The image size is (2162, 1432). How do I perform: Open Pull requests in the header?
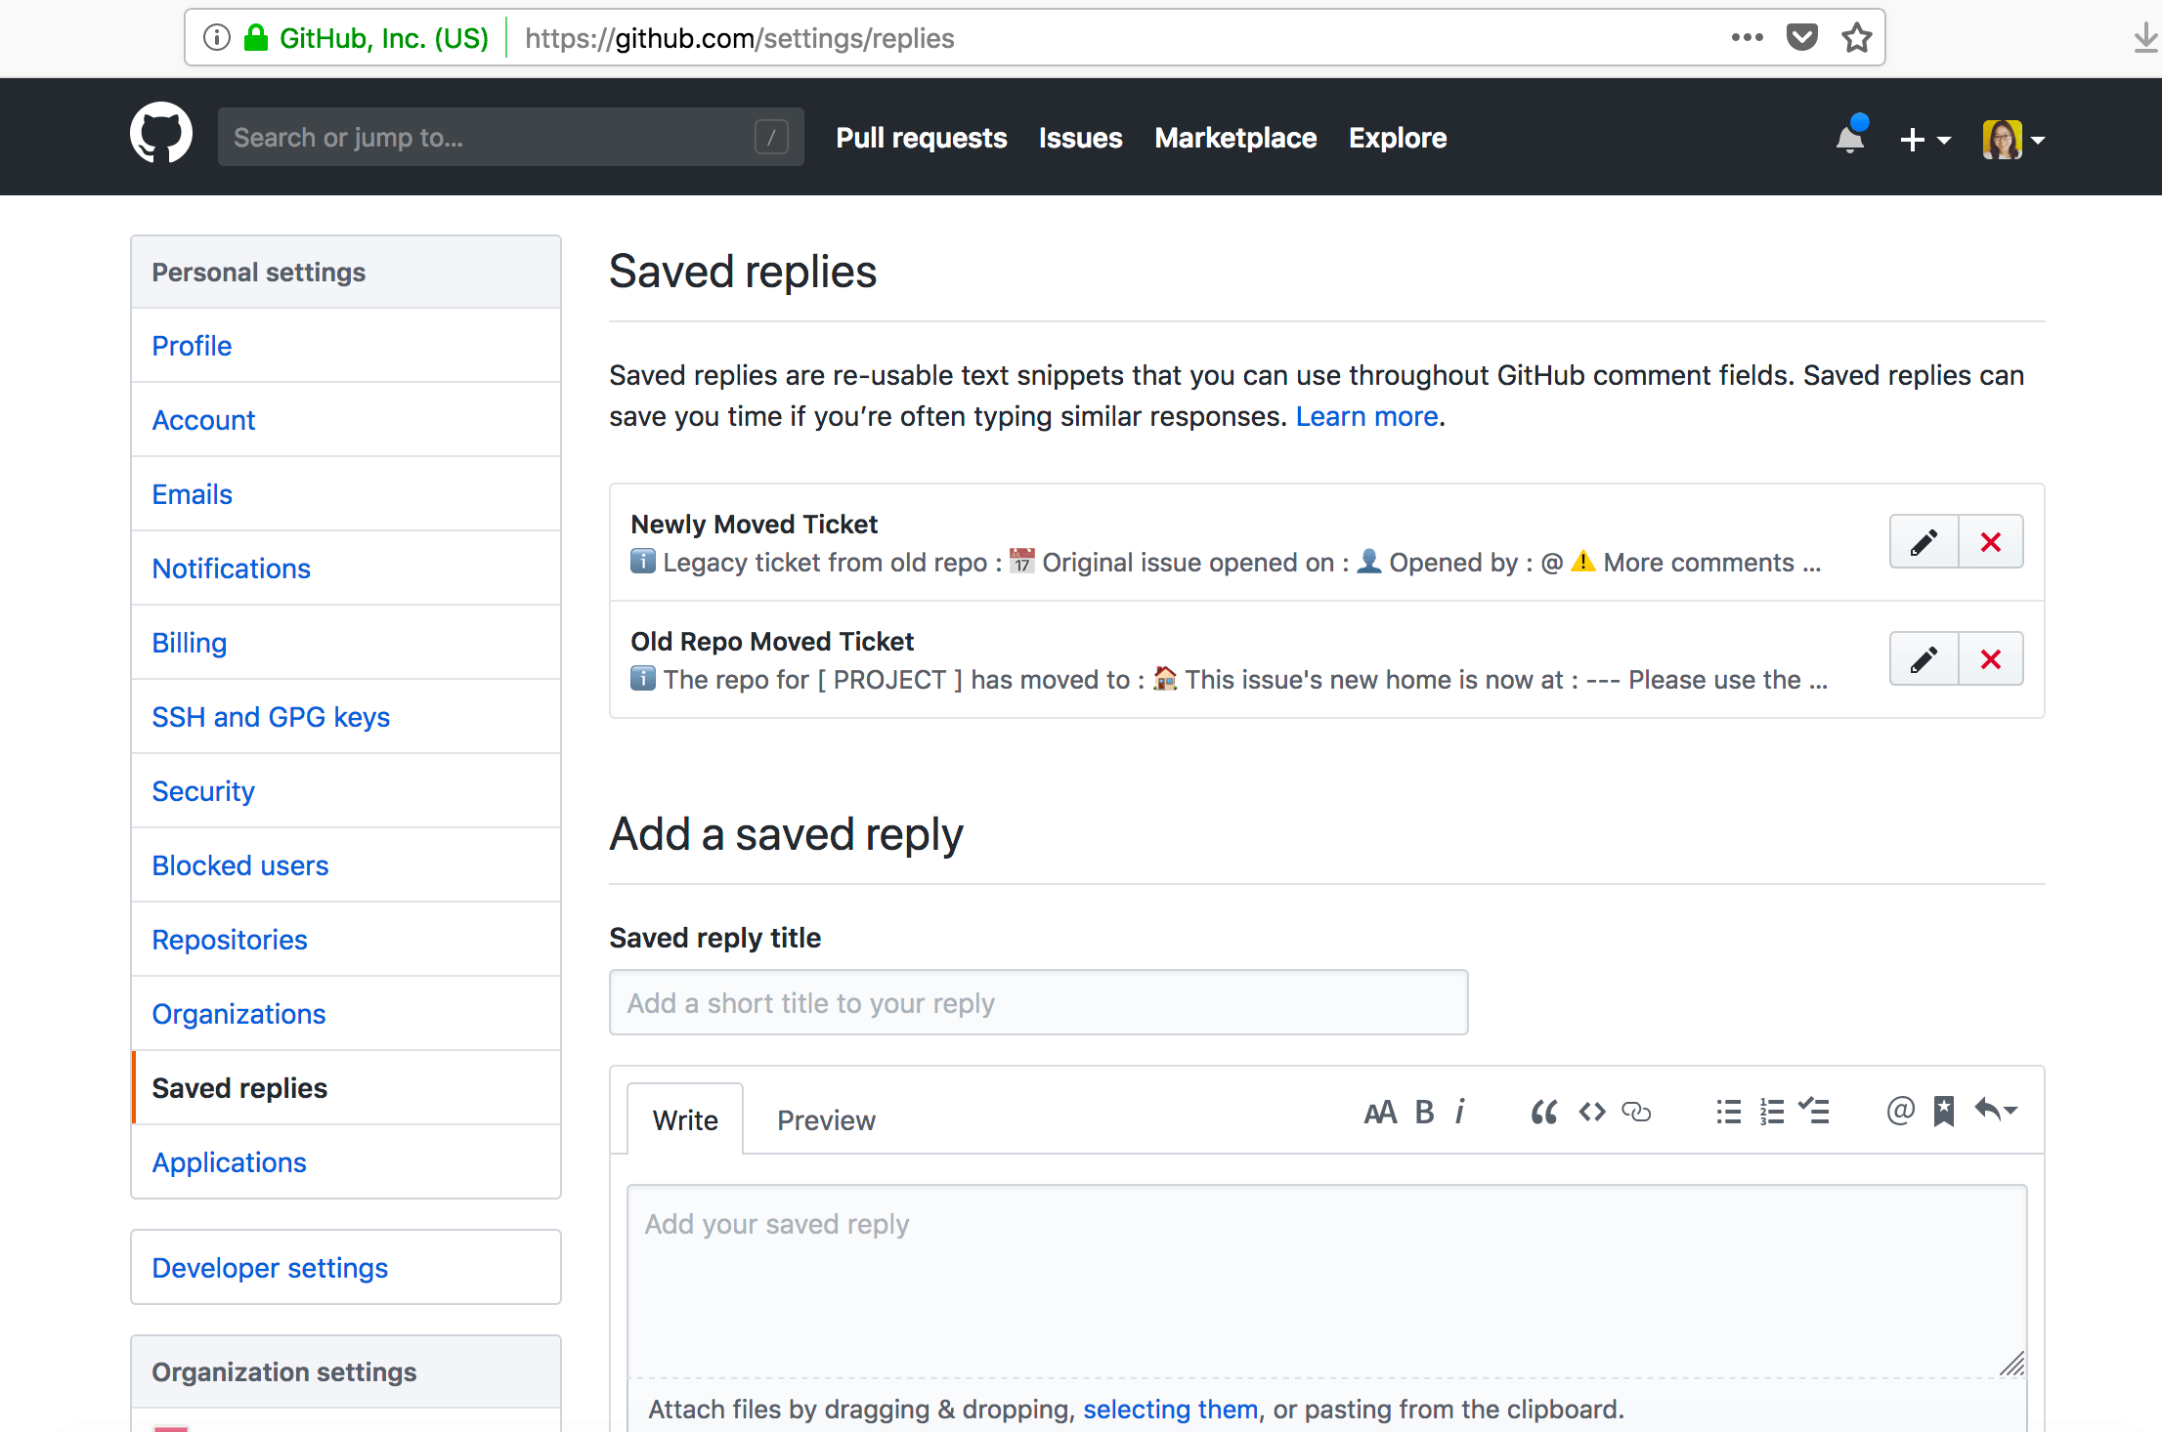coord(921,138)
